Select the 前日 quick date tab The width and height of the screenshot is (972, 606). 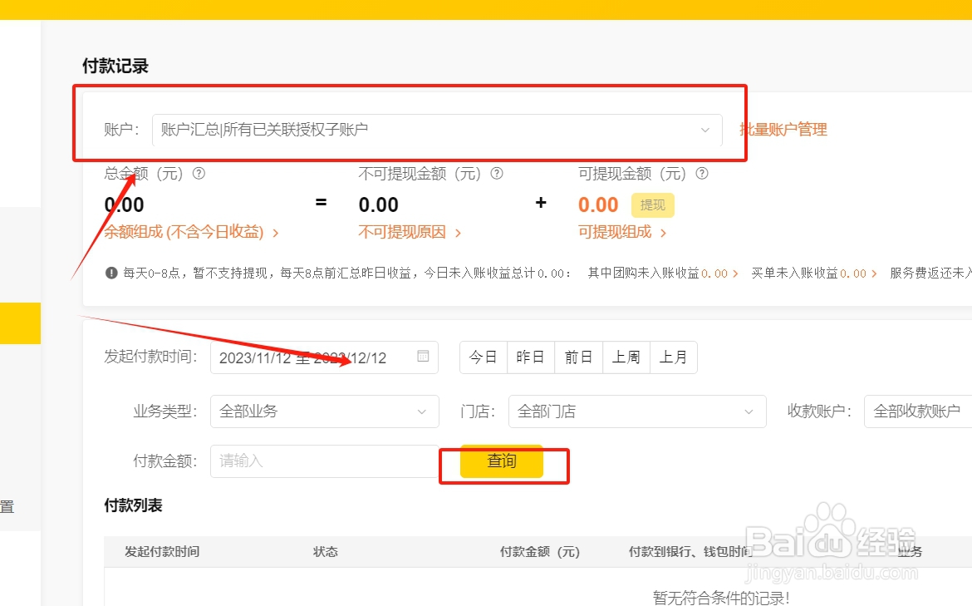(578, 357)
